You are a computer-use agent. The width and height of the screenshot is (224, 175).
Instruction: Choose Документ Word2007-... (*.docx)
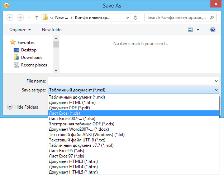133,129
